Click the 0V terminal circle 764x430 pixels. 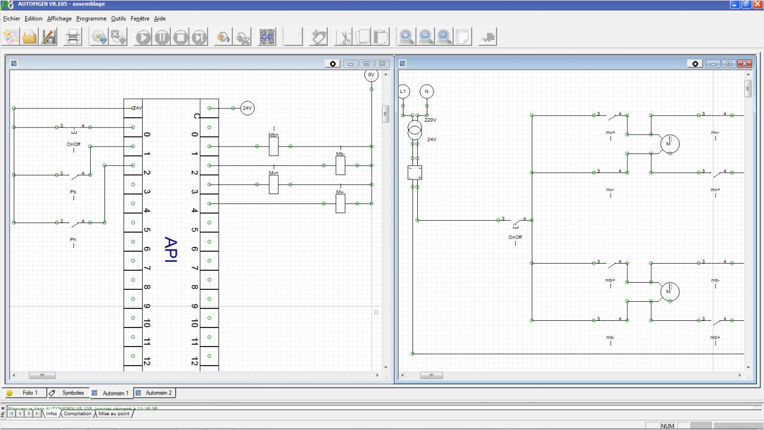pyautogui.click(x=371, y=75)
